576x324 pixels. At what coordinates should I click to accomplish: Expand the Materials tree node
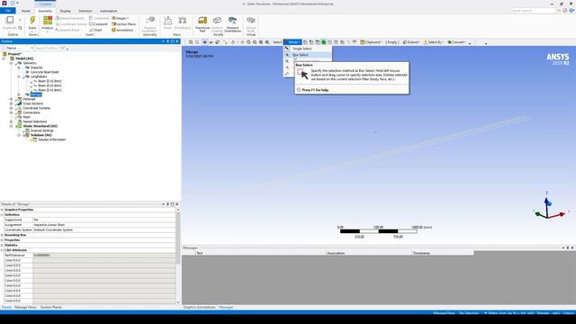tap(11, 99)
